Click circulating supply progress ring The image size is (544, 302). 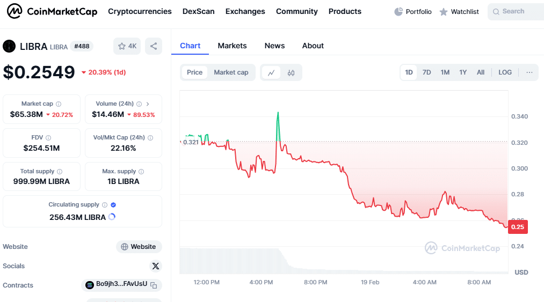coord(112,217)
